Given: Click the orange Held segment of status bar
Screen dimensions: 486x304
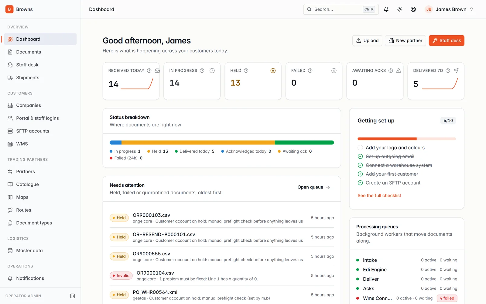Looking at the screenshot, I should click(x=198, y=143).
